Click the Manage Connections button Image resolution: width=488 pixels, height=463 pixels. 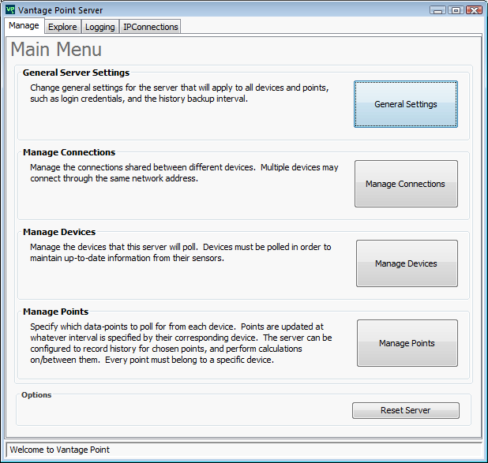[x=406, y=184]
